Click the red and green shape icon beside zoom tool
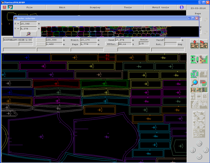210x163 pixels. click(x=203, y=82)
